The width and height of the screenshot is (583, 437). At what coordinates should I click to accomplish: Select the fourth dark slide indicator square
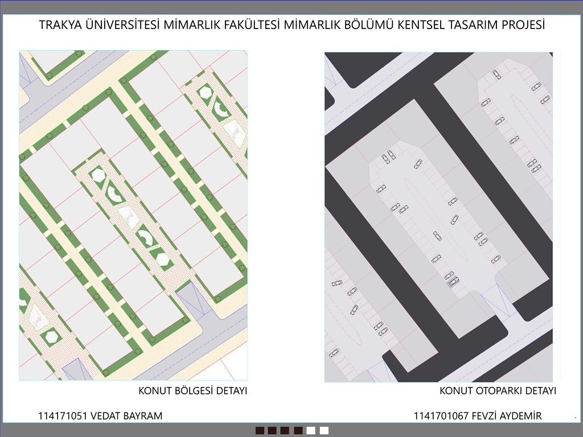coord(298,430)
